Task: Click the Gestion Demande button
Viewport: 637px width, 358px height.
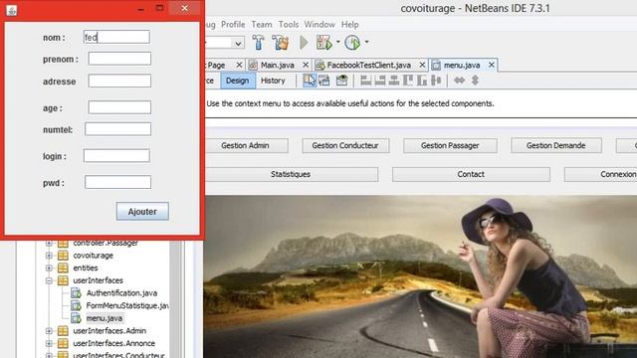Action: pyautogui.click(x=555, y=145)
